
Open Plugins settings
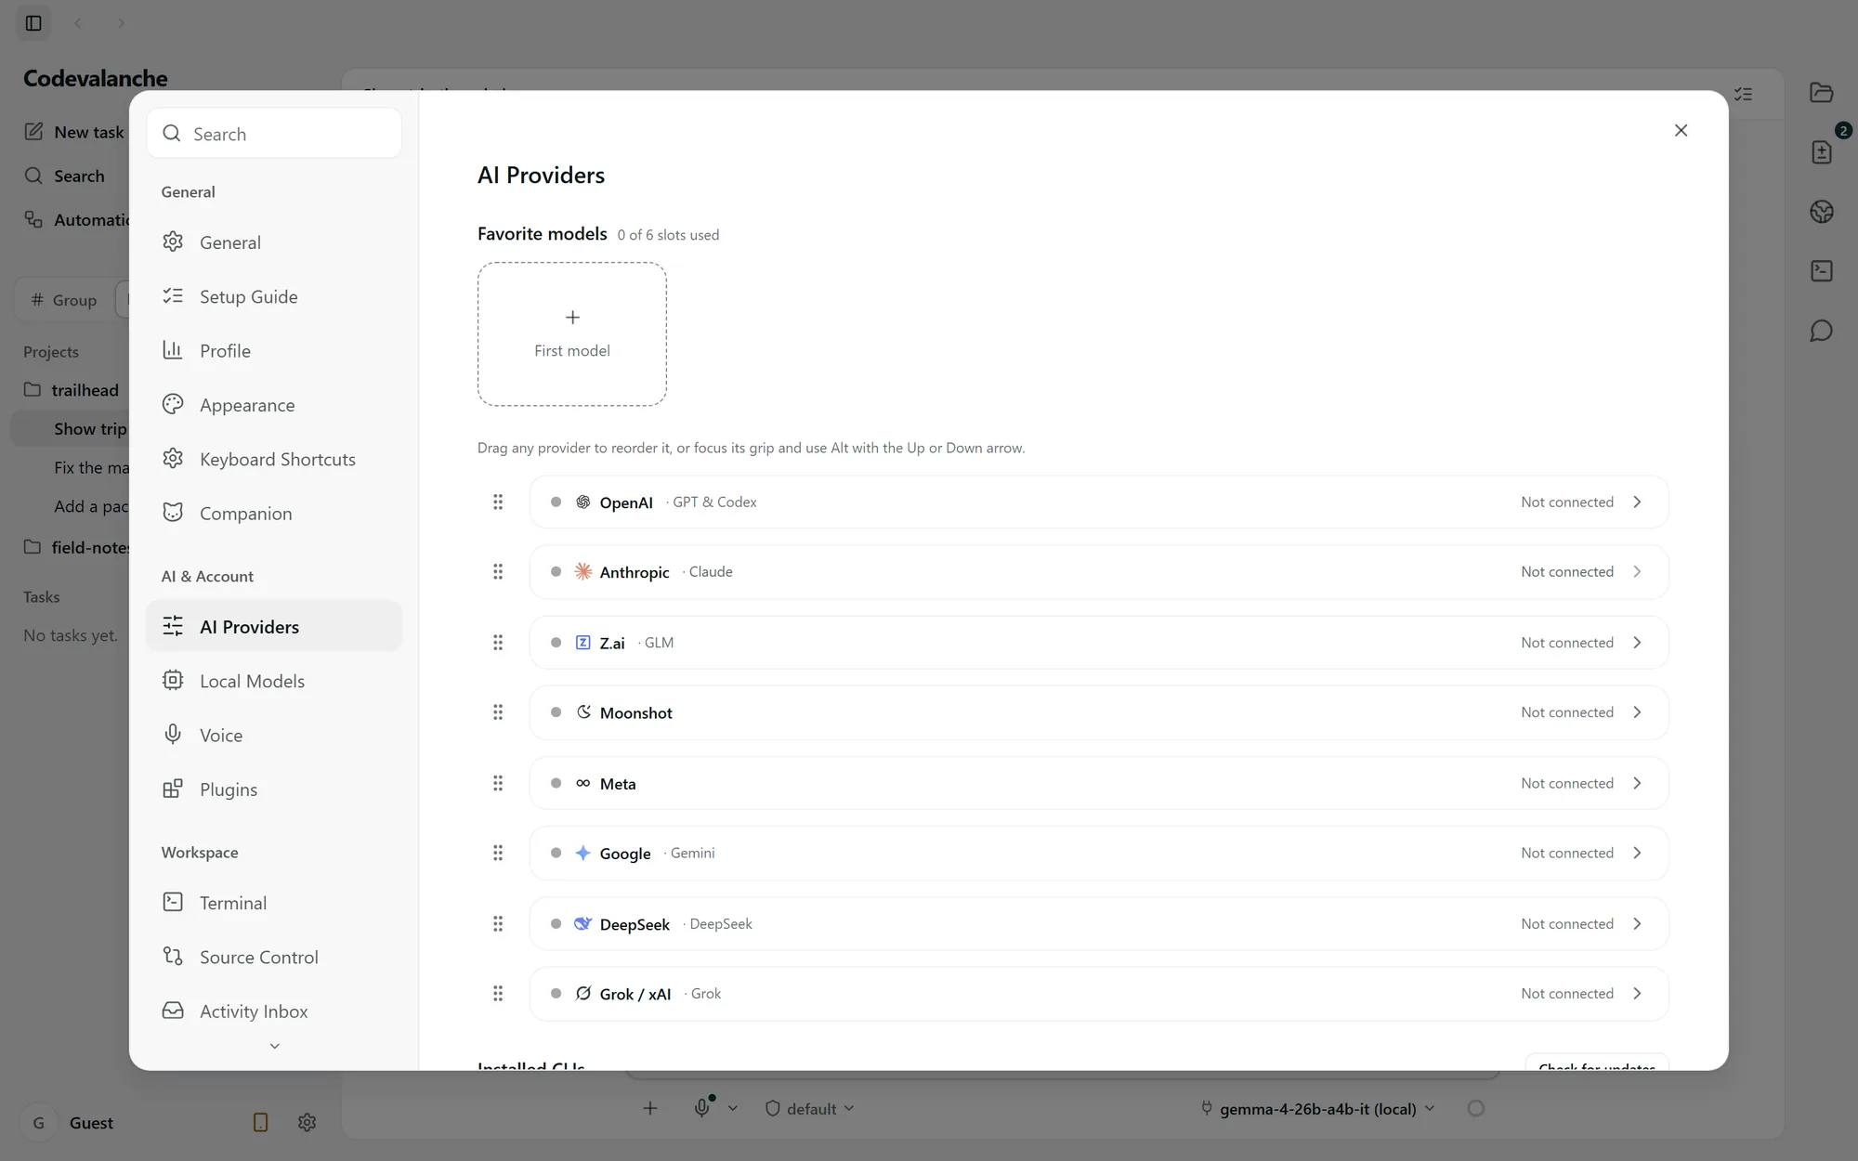click(x=274, y=789)
